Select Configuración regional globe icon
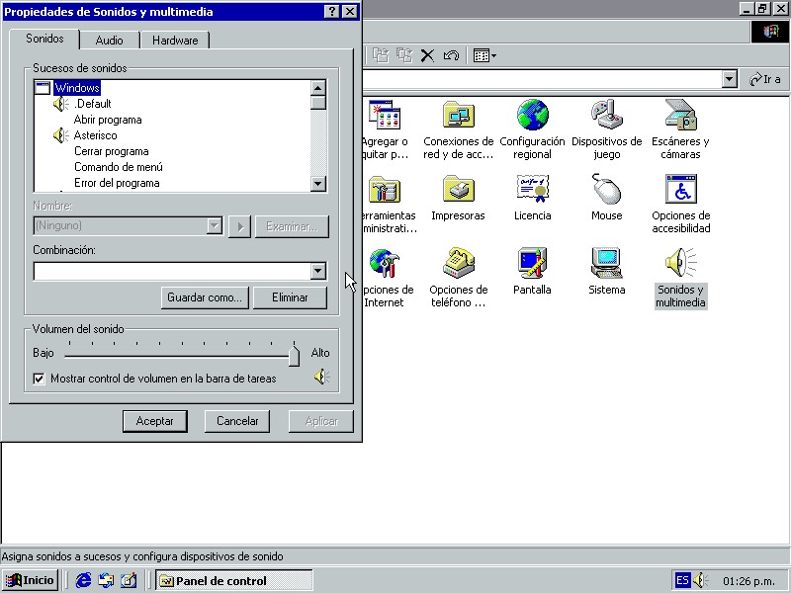Image resolution: width=791 pixels, height=593 pixels. (x=532, y=115)
